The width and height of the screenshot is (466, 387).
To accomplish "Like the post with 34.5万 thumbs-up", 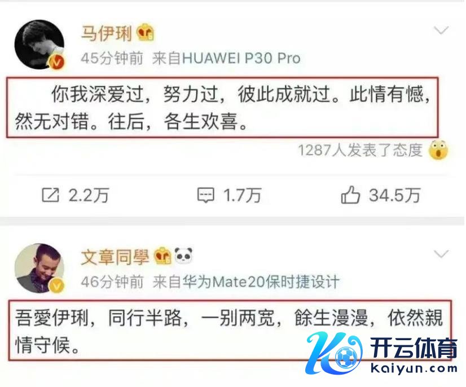I will (x=350, y=195).
